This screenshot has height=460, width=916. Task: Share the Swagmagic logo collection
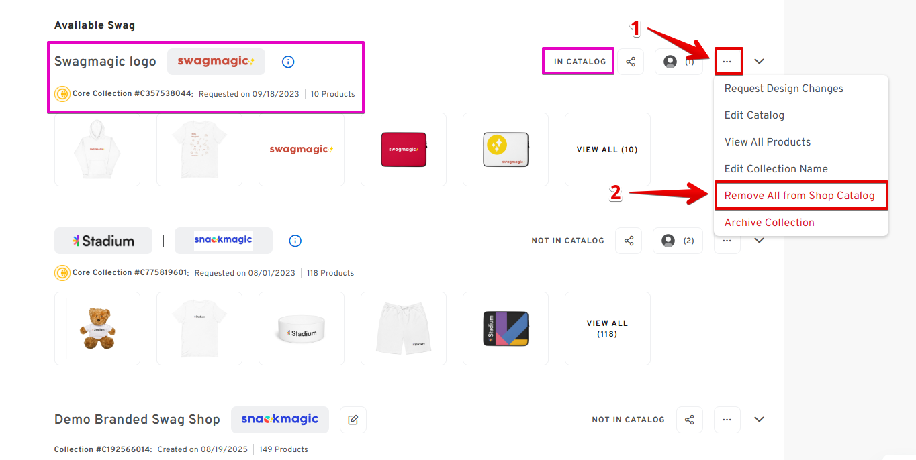pyautogui.click(x=631, y=62)
